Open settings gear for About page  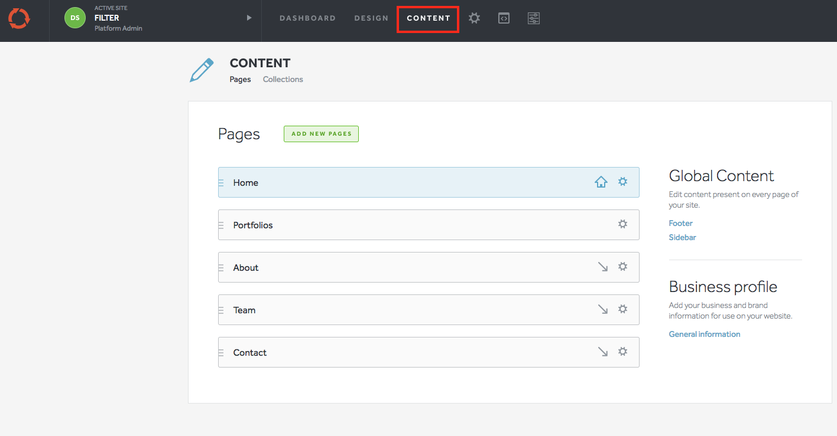point(622,267)
